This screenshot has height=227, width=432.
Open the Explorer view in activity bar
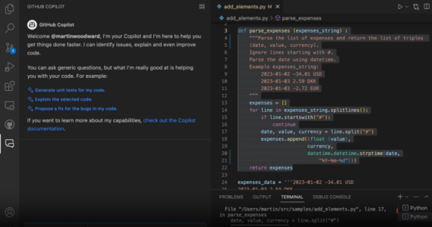click(9, 9)
